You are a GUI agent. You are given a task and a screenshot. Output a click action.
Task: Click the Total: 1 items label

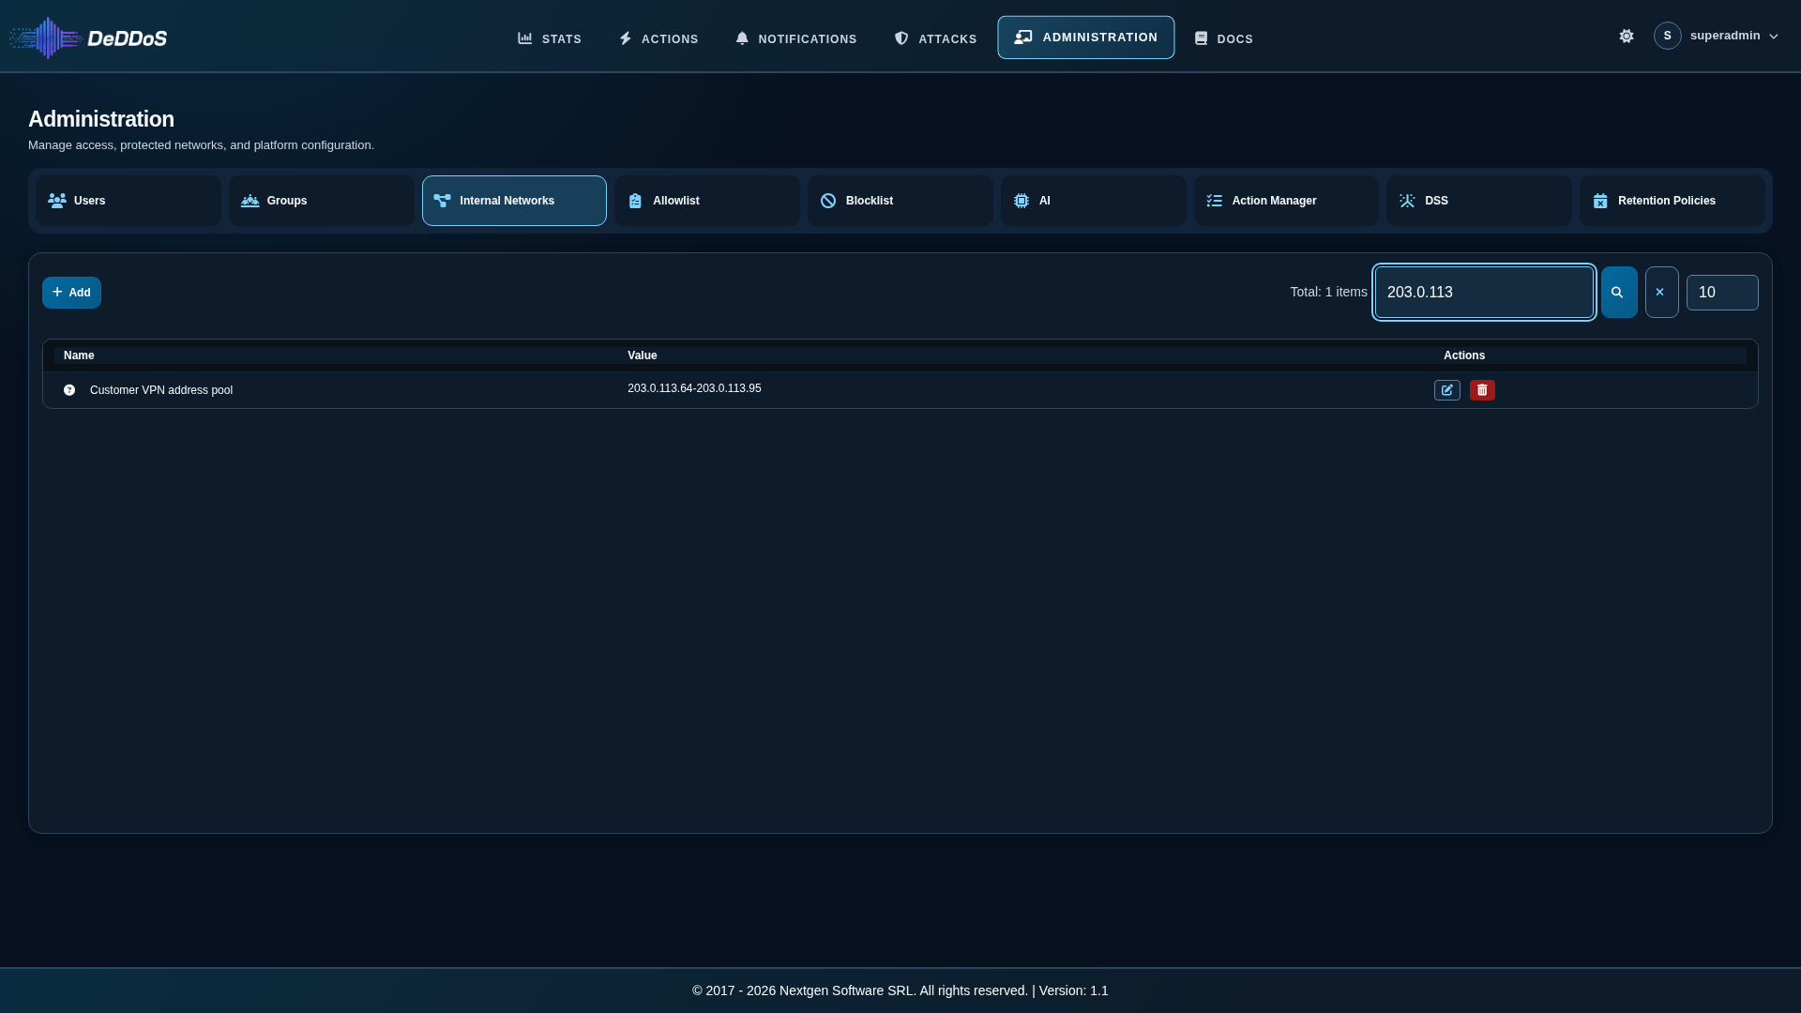(x=1328, y=292)
